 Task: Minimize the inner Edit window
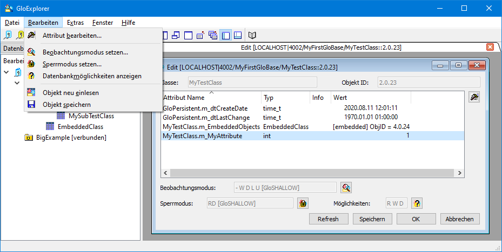440,65
